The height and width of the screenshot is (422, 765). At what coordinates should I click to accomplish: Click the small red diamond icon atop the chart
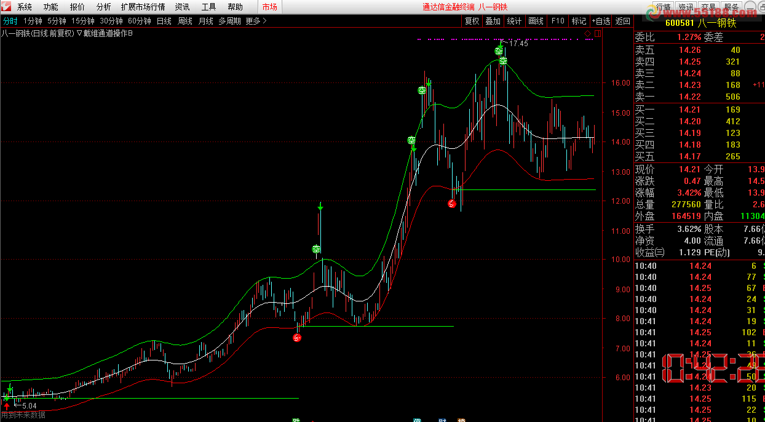pos(587,33)
